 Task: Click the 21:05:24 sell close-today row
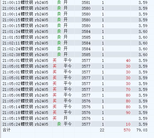point(74,124)
